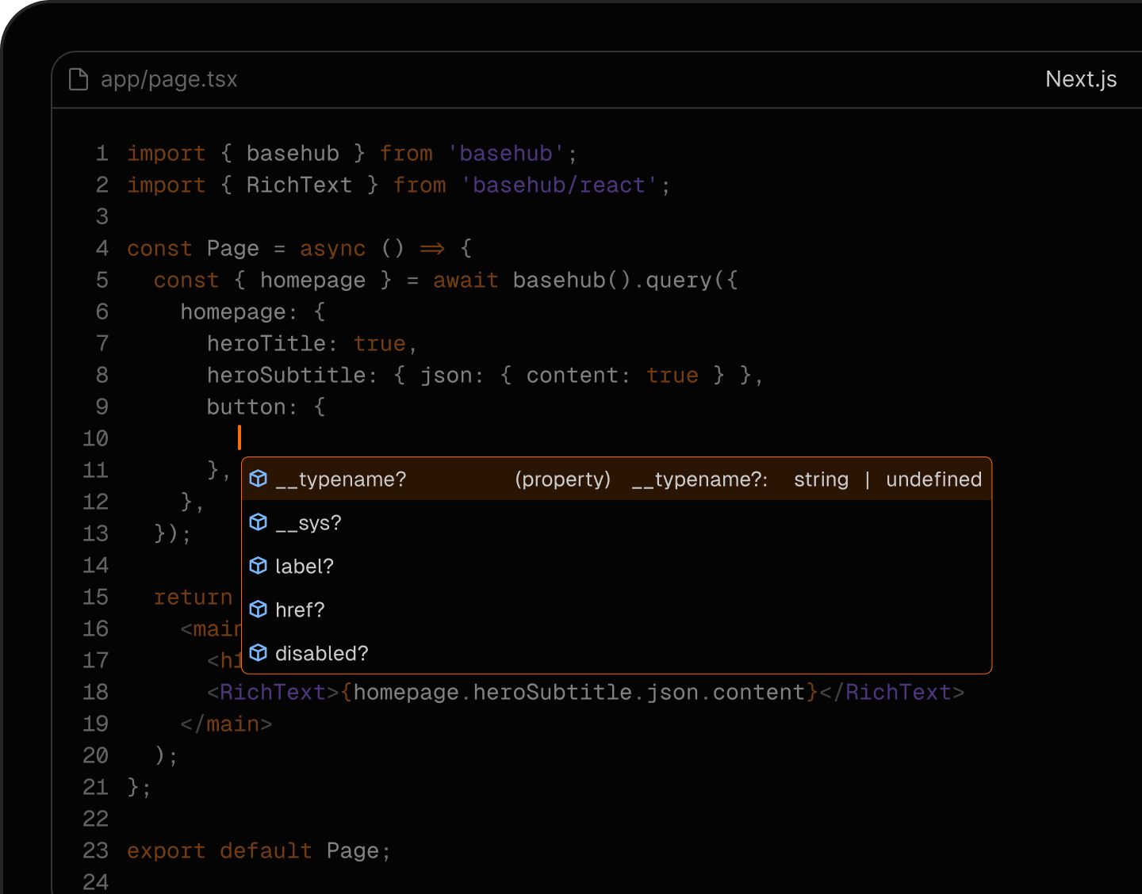Place cursor on 'heroTitle' in line 7
The width and height of the screenshot is (1142, 894).
click(x=266, y=344)
